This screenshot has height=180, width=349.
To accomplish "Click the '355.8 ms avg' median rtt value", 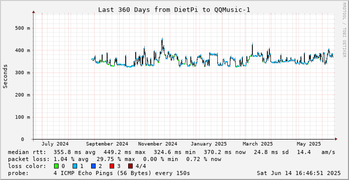I will tap(74, 152).
